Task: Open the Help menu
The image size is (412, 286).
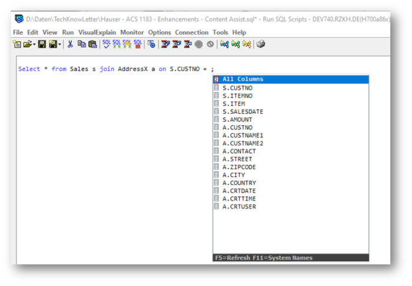Action: (239, 32)
